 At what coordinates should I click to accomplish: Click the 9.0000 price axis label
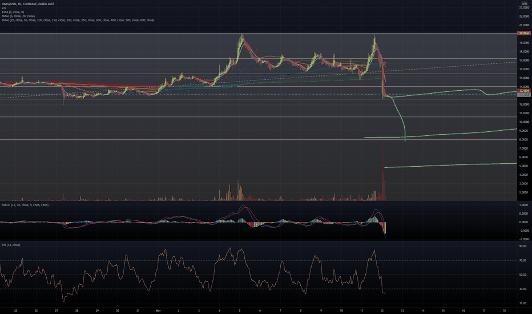click(x=524, y=131)
